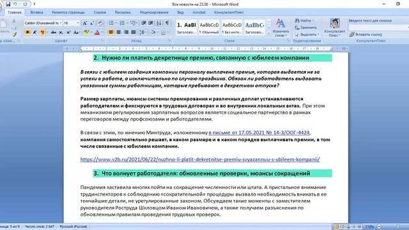Open the КонсультантПлюс ribbon tab
The image size is (409, 230).
pyautogui.click(x=229, y=12)
